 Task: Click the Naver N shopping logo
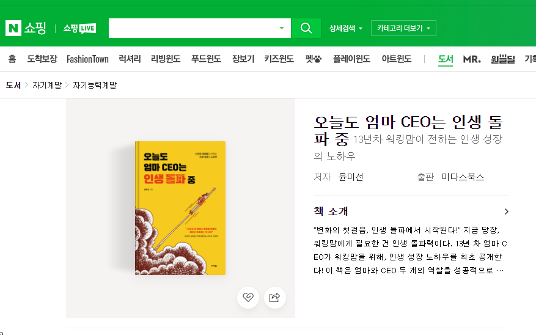click(x=26, y=28)
